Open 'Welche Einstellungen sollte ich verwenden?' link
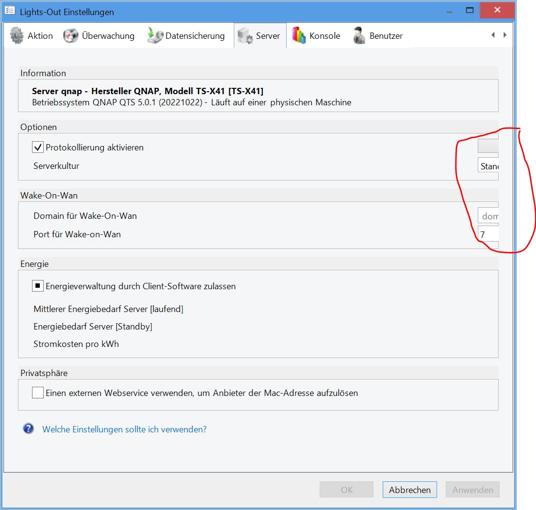The width and height of the screenshot is (536, 510). pyautogui.click(x=124, y=429)
